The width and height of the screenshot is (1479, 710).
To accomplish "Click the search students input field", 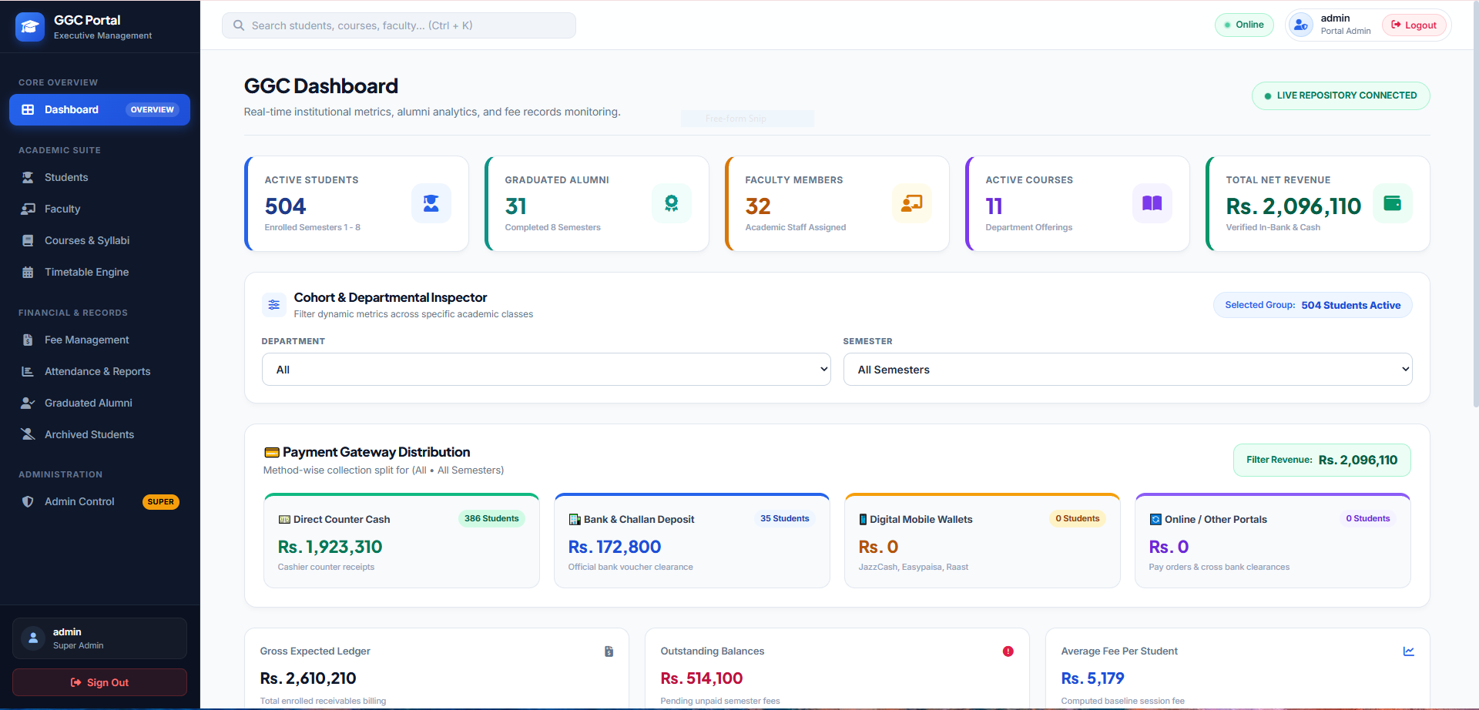I will (399, 25).
